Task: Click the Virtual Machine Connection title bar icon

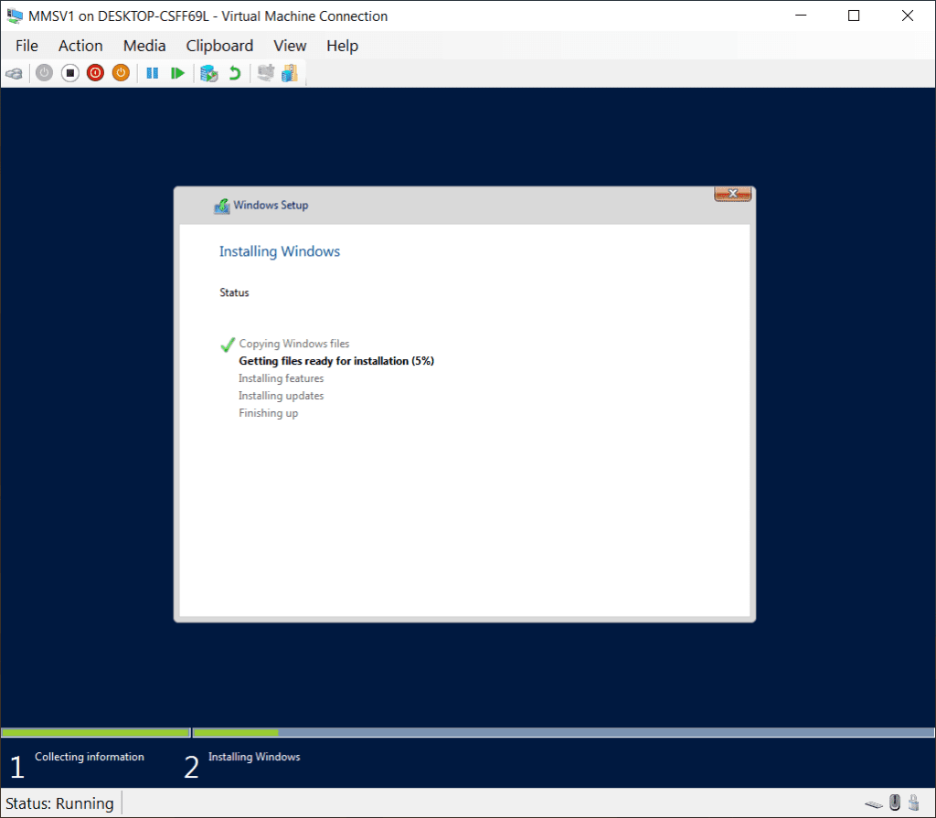Action: 15,16
